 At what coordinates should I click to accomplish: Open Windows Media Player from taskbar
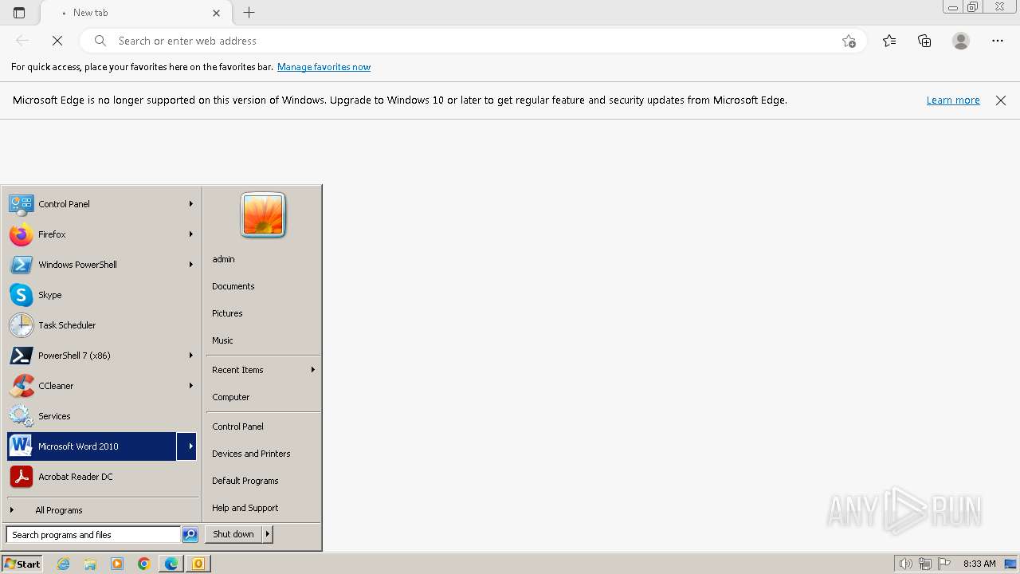click(x=117, y=564)
